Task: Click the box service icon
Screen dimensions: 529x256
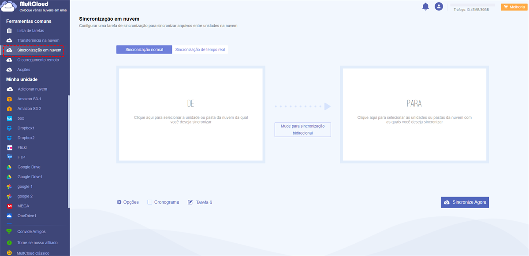Action: 9,118
